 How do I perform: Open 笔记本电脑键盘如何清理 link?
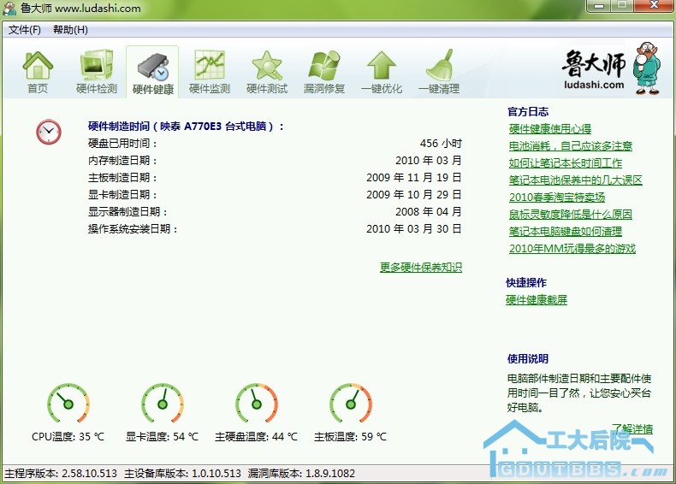click(x=566, y=232)
